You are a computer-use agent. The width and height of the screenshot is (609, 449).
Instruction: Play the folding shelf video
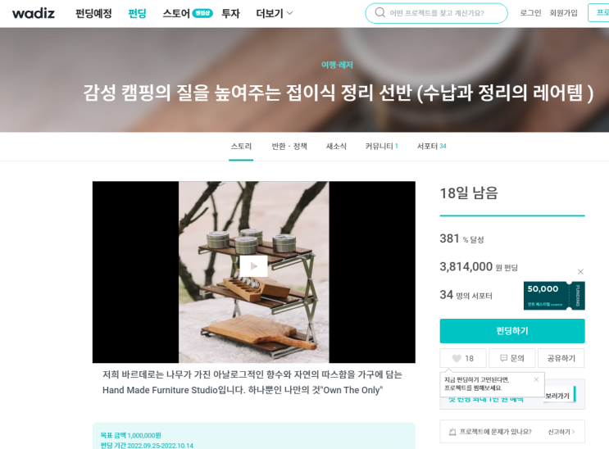tap(253, 266)
